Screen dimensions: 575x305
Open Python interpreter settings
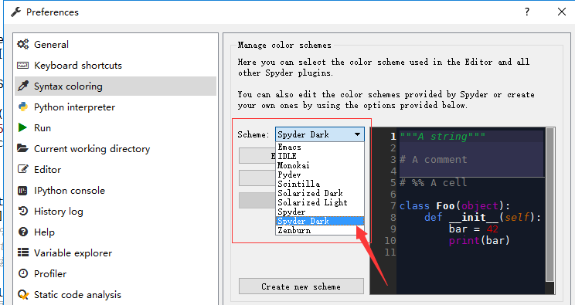[115, 107]
